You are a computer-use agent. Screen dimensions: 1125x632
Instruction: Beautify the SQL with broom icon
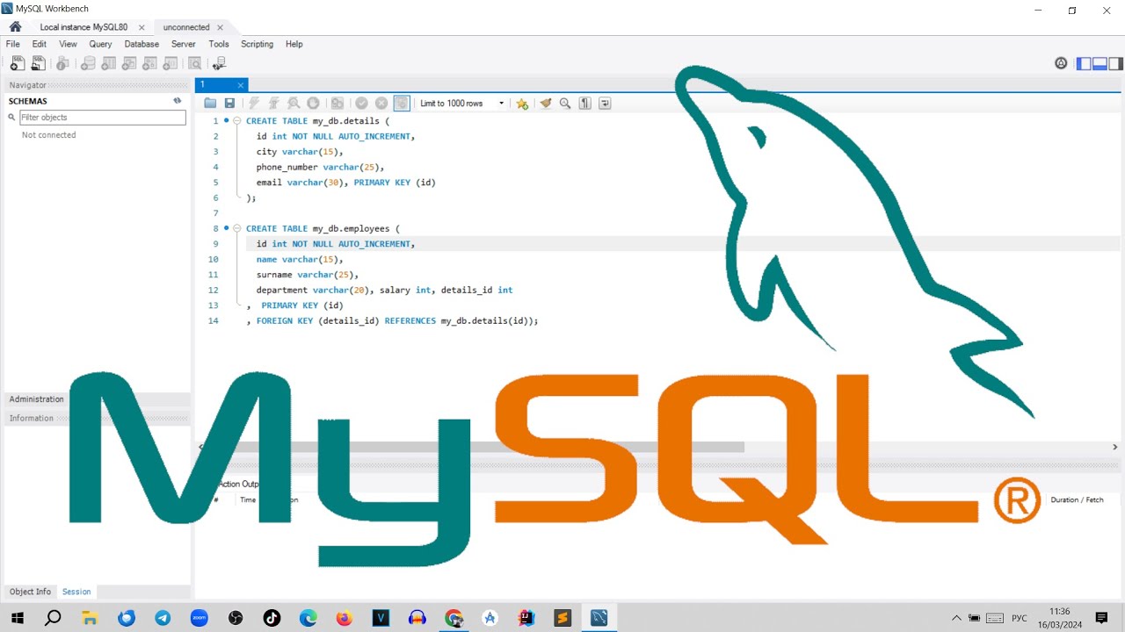(546, 104)
